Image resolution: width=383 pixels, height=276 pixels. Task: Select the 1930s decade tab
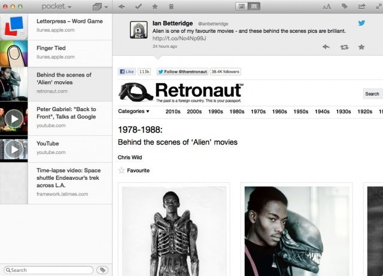pyautogui.click(x=344, y=112)
